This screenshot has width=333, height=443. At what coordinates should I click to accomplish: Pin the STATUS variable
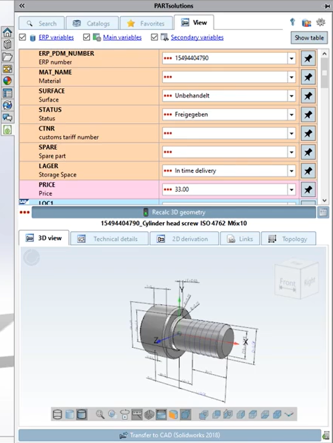click(308, 115)
